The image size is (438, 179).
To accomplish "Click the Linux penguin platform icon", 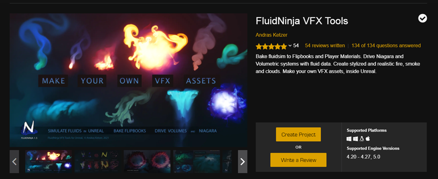I will (362, 139).
